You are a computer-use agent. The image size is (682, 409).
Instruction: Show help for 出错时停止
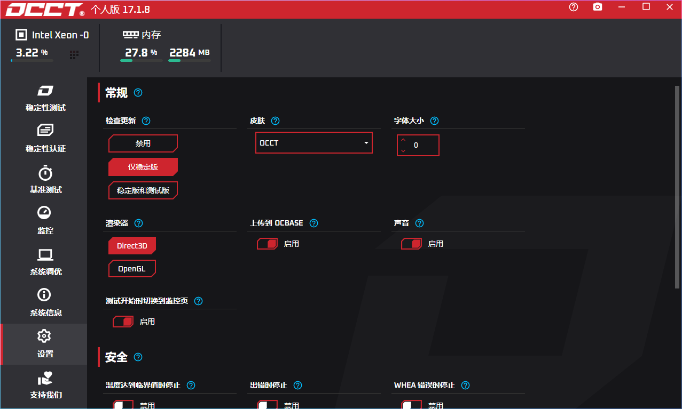[x=298, y=386]
